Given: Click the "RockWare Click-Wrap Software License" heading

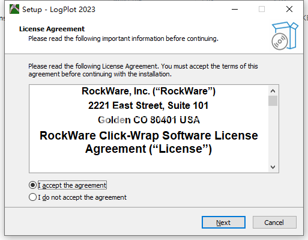Looking at the screenshot, I should (x=149, y=135).
